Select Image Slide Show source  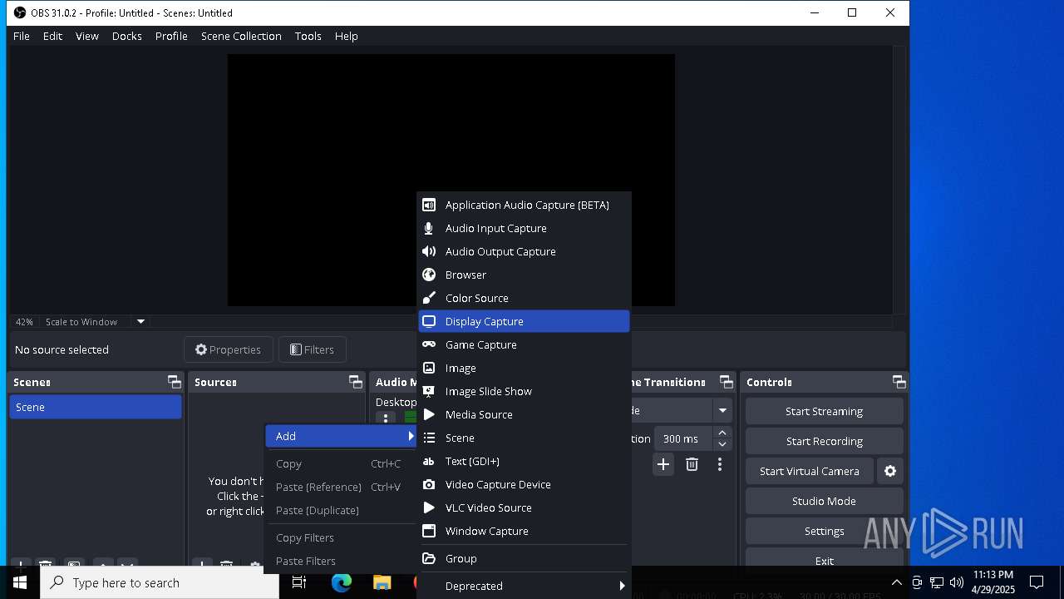524,391
